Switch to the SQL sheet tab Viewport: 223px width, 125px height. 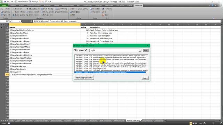(x=105, y=120)
